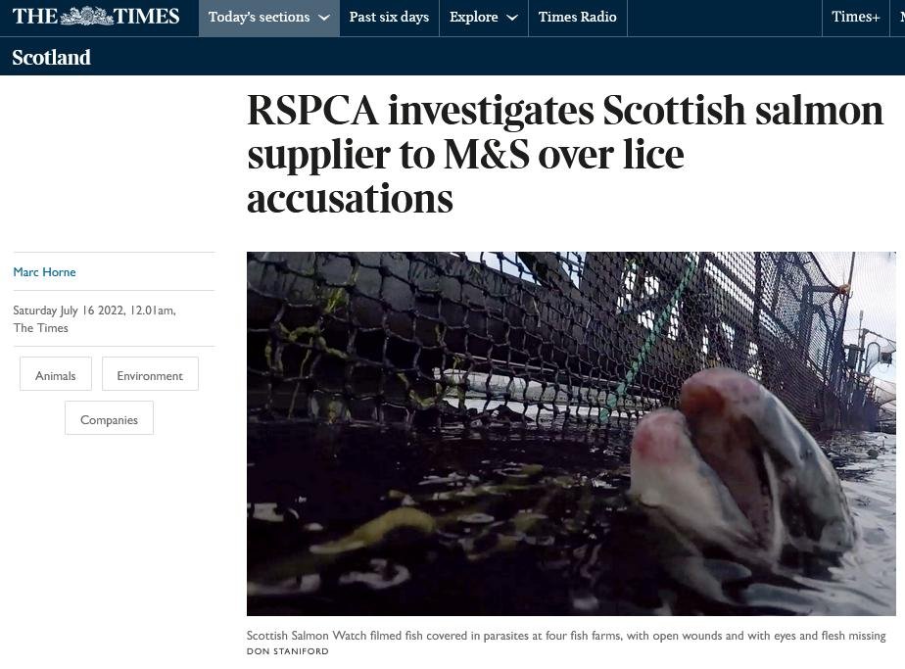
Task: Open the Scotland section heading
Action: click(51, 57)
